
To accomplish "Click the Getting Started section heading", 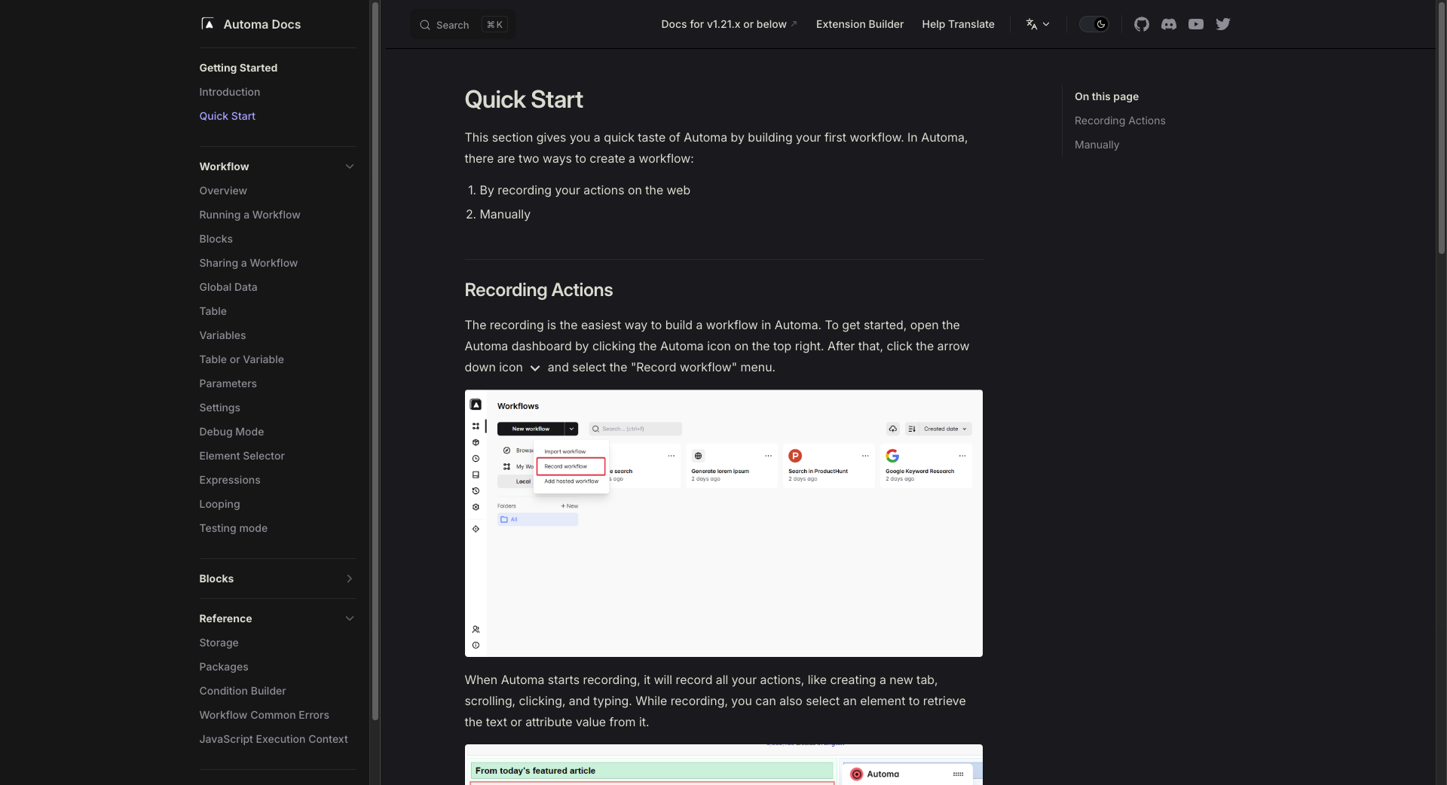I will (x=238, y=68).
